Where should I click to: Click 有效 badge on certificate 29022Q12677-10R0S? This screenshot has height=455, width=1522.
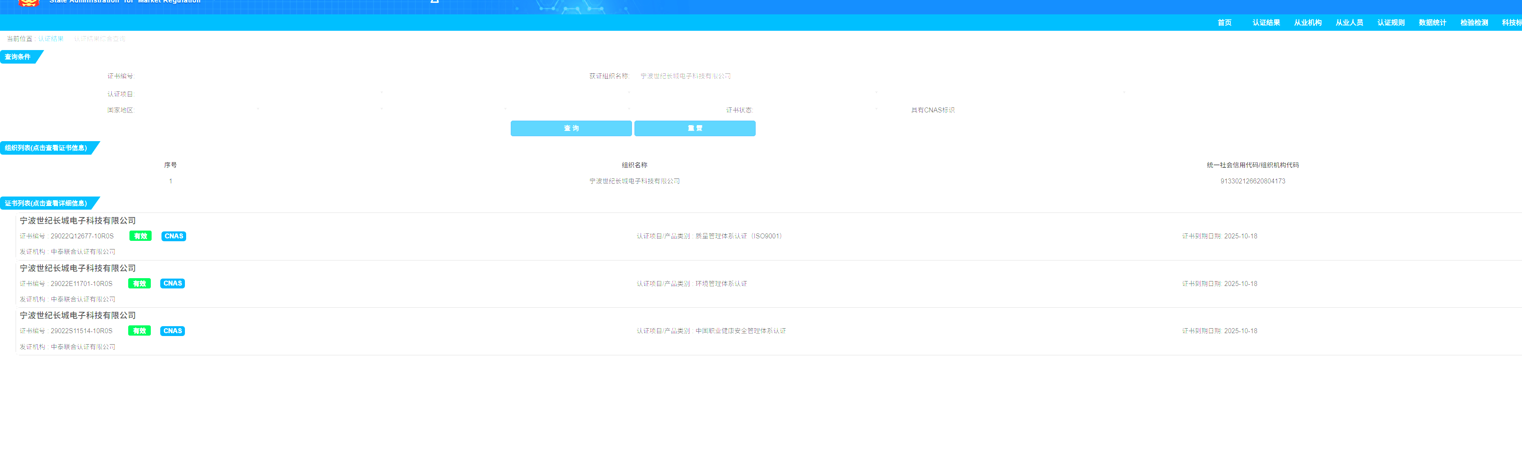[x=140, y=236]
